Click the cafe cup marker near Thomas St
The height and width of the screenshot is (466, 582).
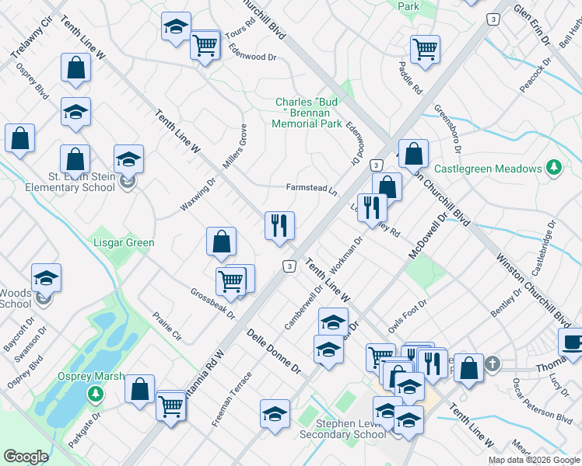[x=572, y=343]
